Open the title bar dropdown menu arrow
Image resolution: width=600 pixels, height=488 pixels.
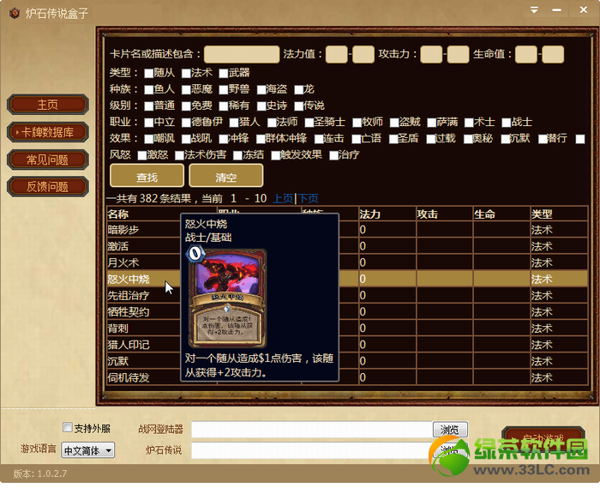point(535,10)
